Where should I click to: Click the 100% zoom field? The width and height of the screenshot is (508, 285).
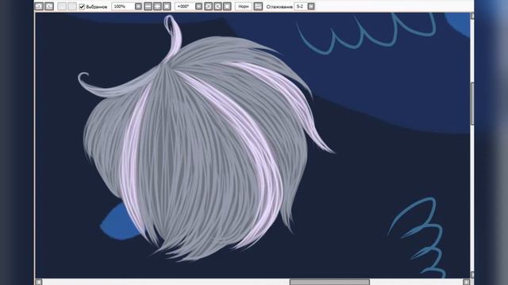coord(123,6)
